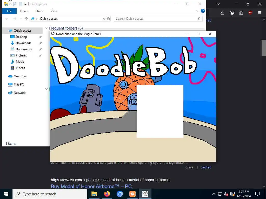Open the network tray icon
This screenshot has height=199, width=266.
coord(220,194)
